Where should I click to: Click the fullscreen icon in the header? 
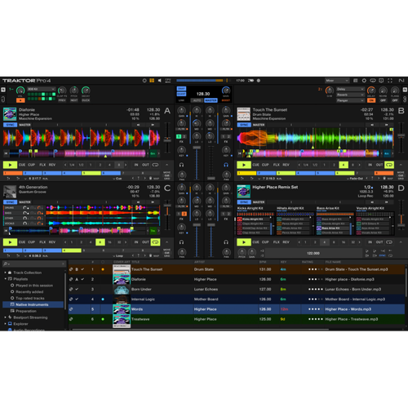coord(390,81)
